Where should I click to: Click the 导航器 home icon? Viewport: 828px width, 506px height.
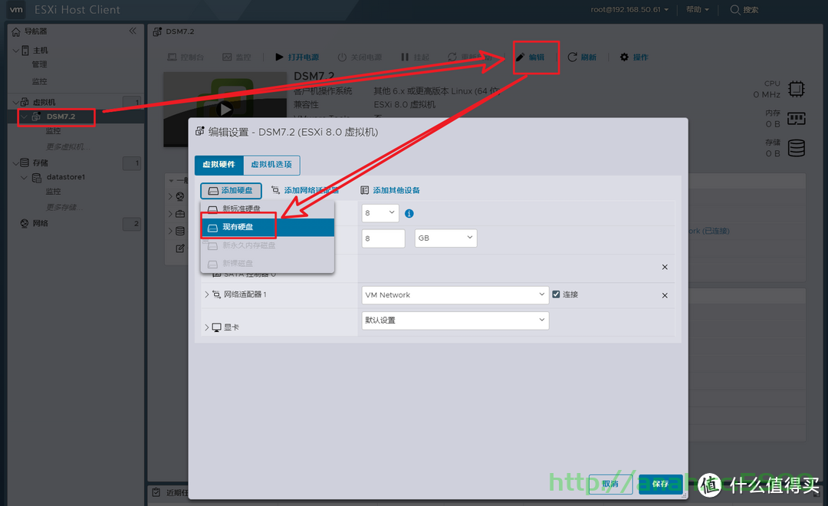16,31
